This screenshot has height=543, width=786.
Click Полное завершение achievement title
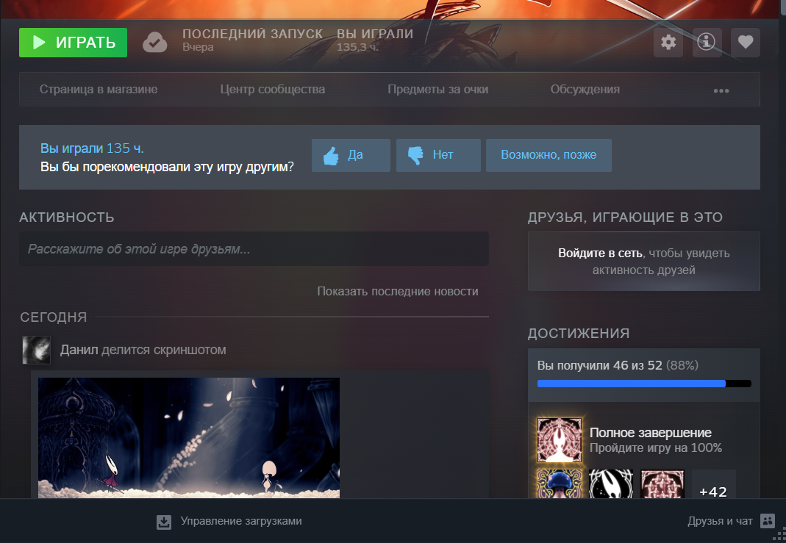651,433
